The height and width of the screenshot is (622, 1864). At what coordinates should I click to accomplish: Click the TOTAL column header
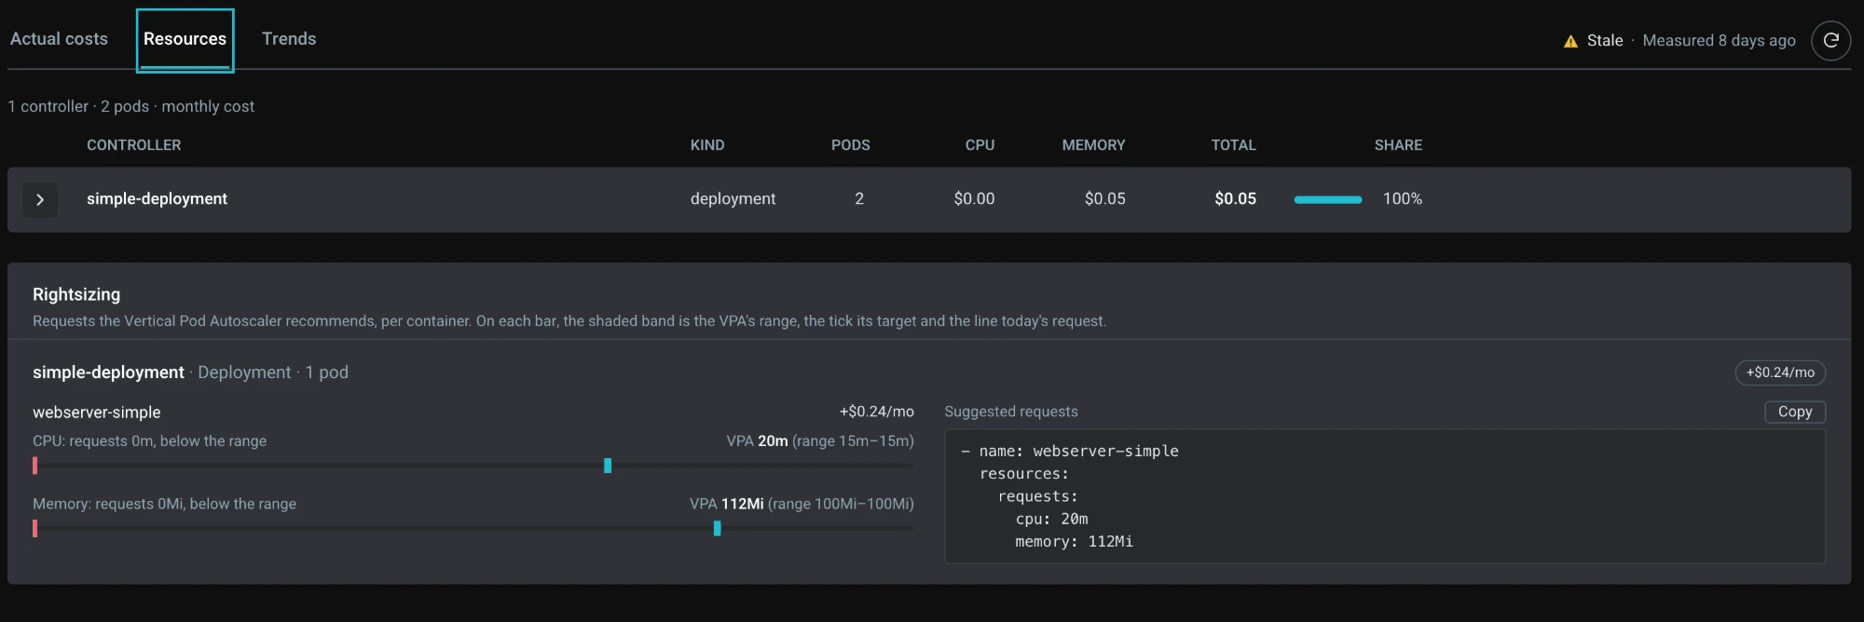click(x=1234, y=145)
